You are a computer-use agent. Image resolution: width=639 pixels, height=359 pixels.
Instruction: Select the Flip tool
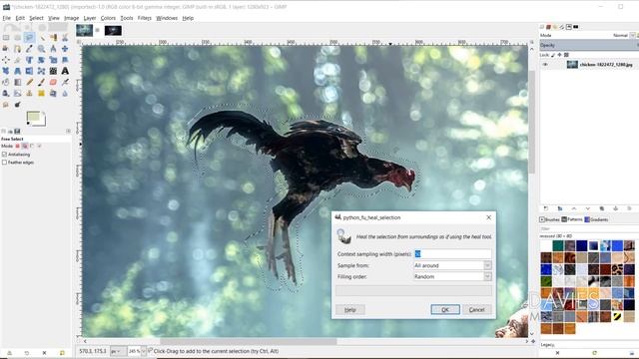[x=29, y=71]
